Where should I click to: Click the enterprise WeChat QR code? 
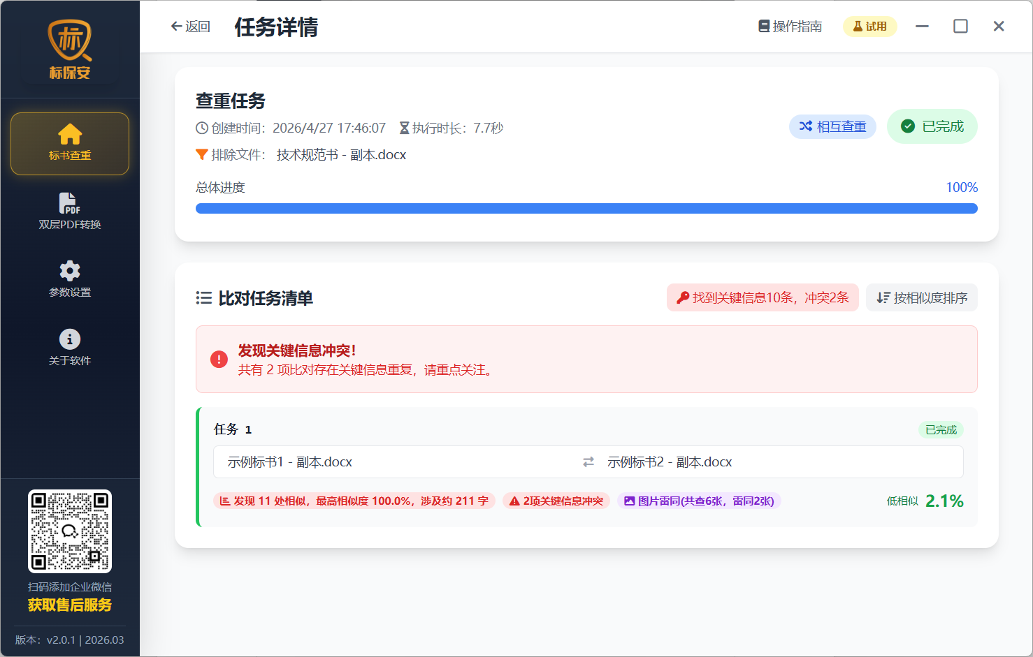point(70,531)
